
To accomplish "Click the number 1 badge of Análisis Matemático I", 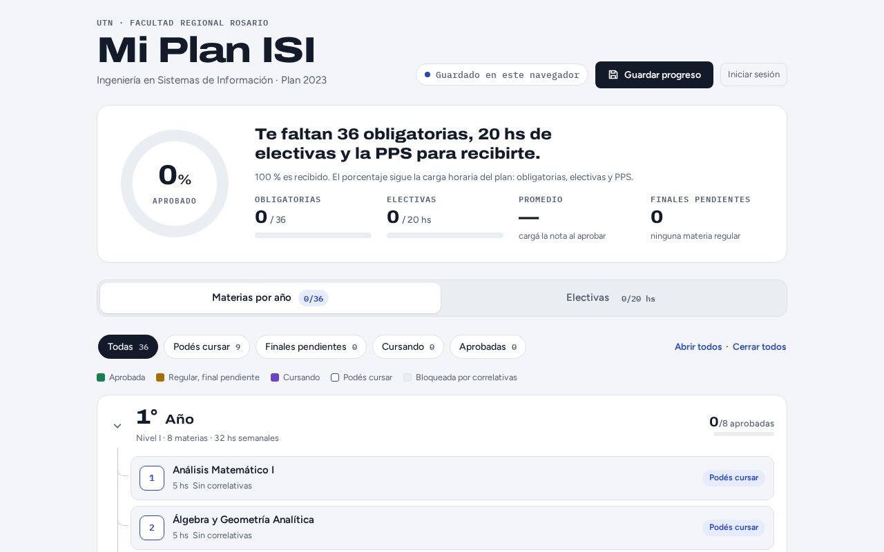I will (152, 478).
